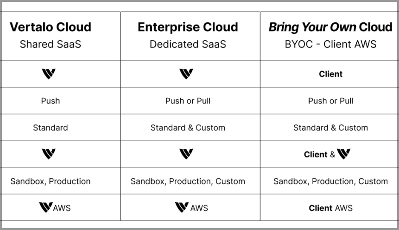
Task: Click Vertalo logo below Standard in Vertalo Cloud
Action: pyautogui.click(x=49, y=154)
